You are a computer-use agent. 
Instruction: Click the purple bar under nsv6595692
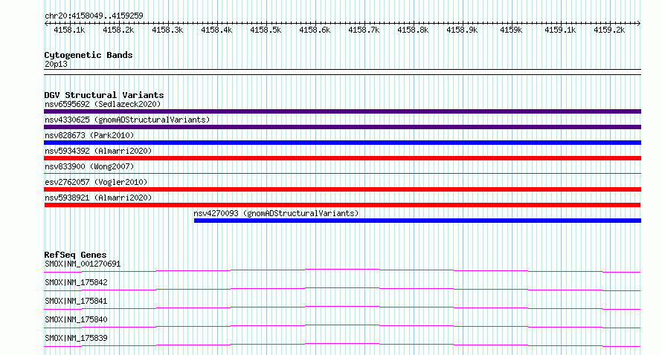(342, 111)
